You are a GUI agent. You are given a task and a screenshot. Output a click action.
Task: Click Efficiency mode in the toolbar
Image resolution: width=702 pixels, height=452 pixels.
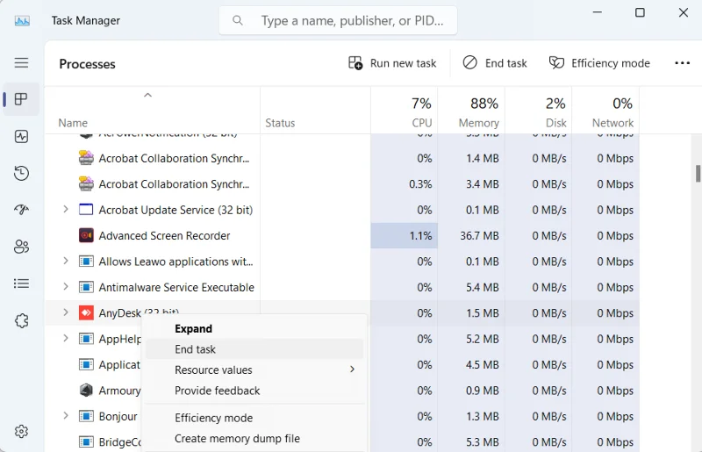[599, 63]
